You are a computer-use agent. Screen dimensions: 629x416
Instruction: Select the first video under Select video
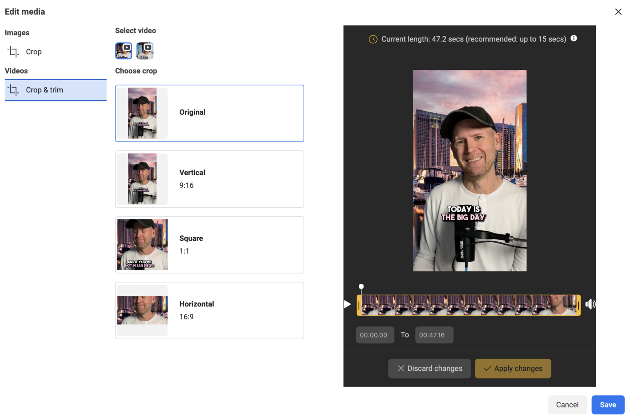click(124, 50)
